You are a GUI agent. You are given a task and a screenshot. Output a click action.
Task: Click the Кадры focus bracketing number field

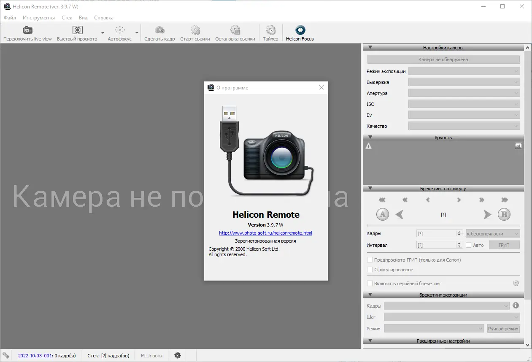[x=439, y=233]
